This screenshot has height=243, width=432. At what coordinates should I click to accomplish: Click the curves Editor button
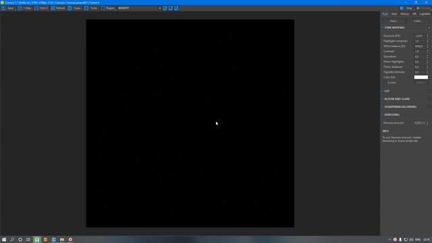421,82
